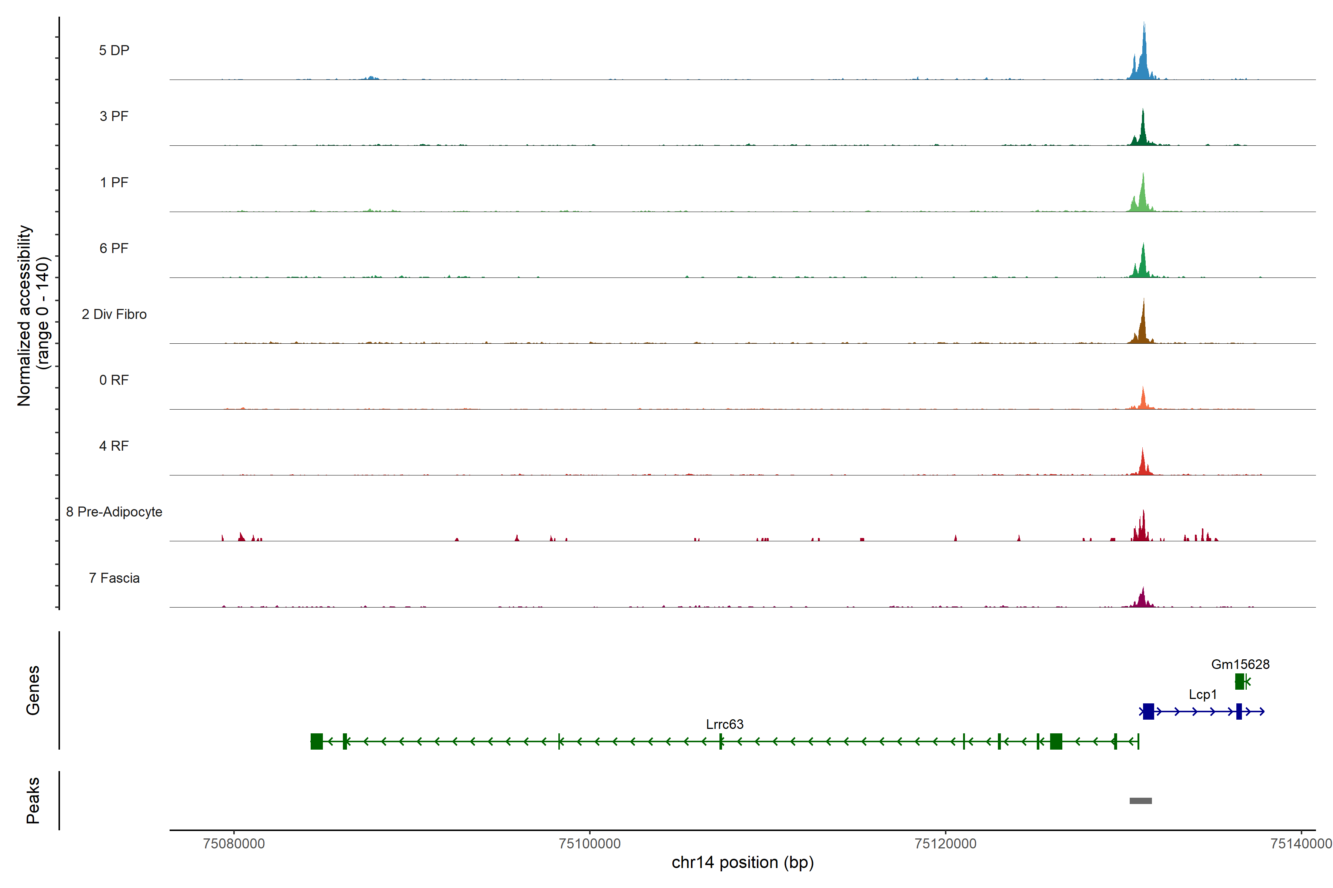This screenshot has width=1333, height=888.
Task: Click the Peaks panel label
Action: click(33, 800)
